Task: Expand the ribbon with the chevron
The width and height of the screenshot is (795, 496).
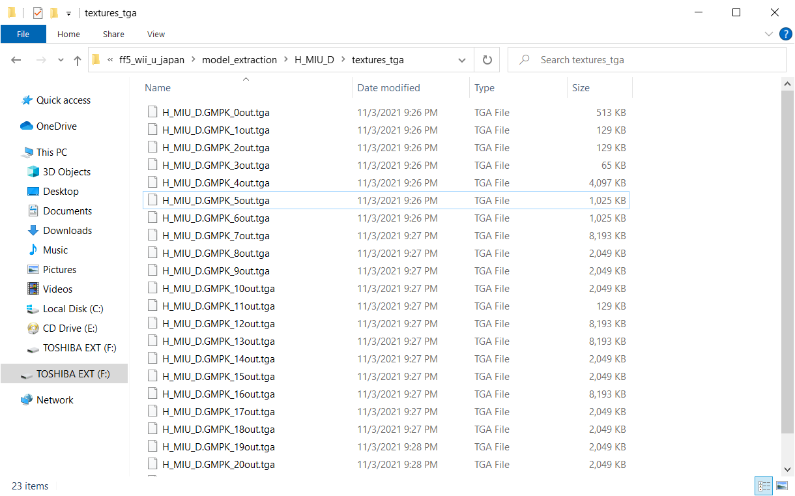Action: click(768, 34)
